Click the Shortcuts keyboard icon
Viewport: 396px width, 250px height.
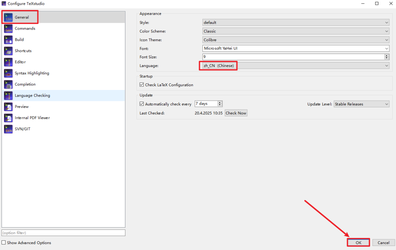pos(8,51)
